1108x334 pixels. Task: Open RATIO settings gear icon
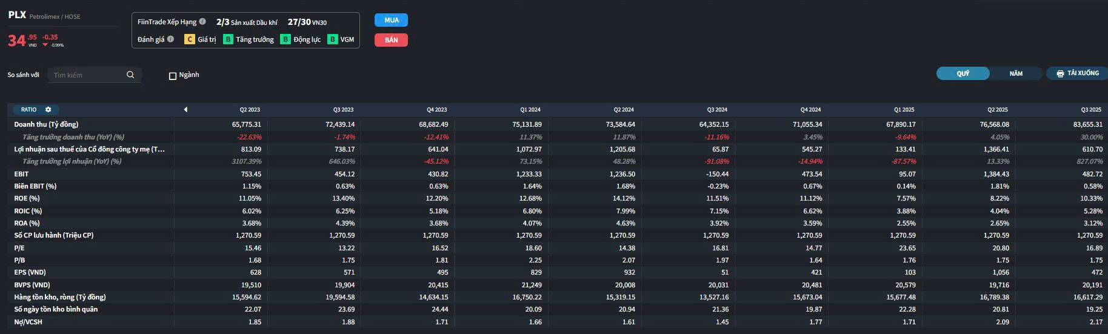(48, 110)
